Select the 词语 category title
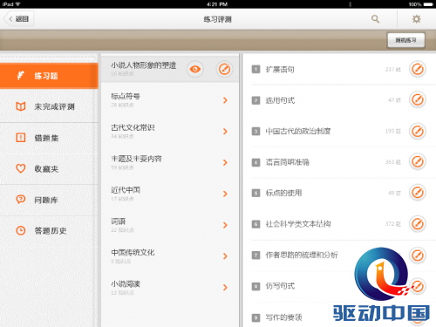 coord(119,221)
